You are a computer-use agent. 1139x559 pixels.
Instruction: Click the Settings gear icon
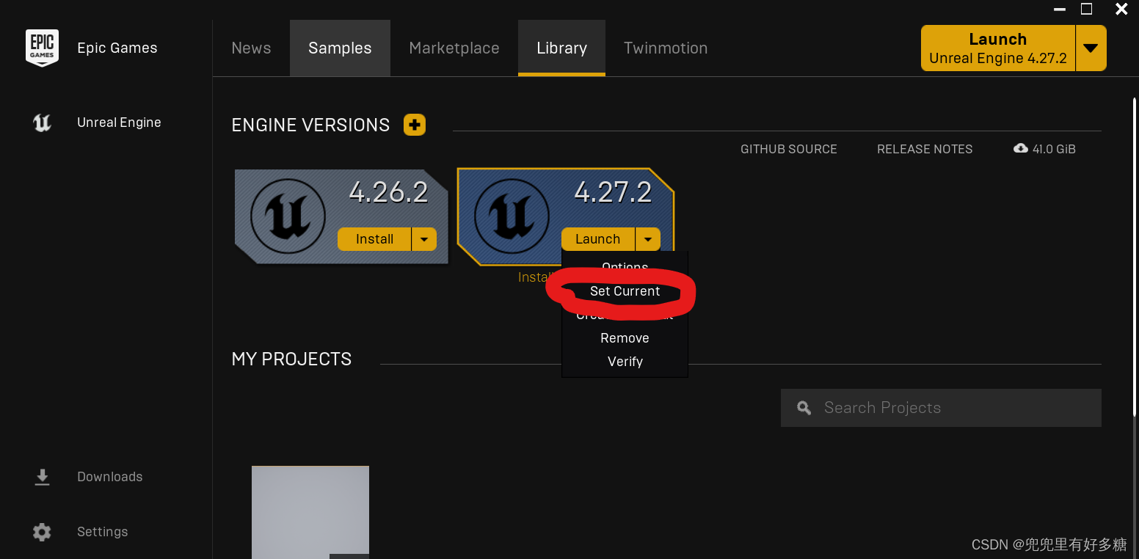point(43,532)
